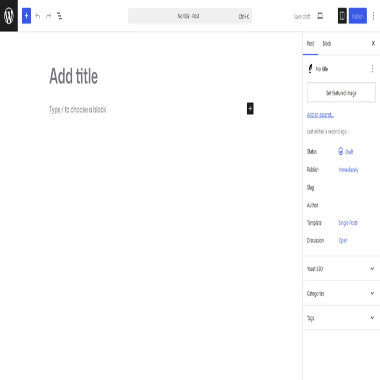The width and height of the screenshot is (380, 380).
Task: Expand the Yoast SEO panel
Action: tap(341, 269)
